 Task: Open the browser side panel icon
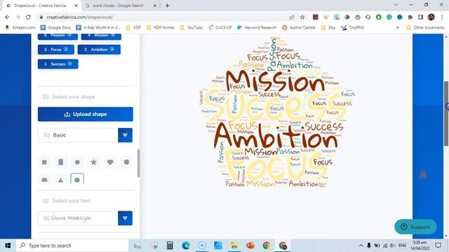421,17
